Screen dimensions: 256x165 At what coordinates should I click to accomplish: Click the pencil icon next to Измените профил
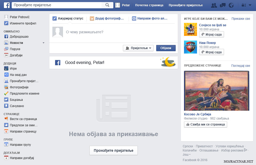pyautogui.click(x=6, y=23)
